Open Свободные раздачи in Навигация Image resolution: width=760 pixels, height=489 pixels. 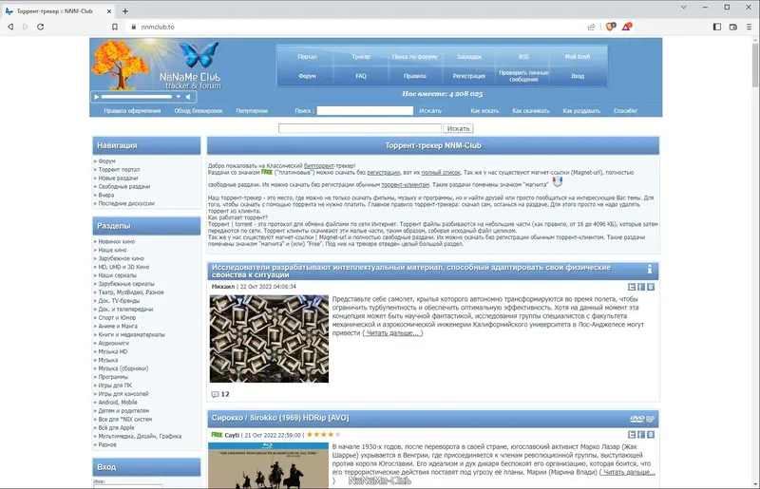124,187
